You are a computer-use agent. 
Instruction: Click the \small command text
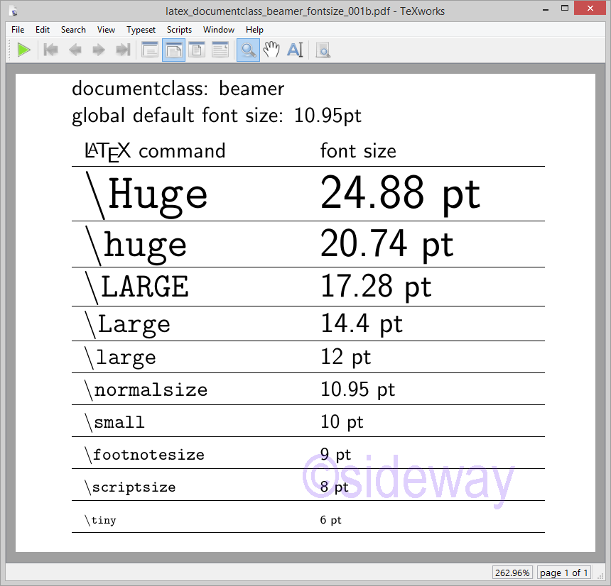pyautogui.click(x=114, y=422)
